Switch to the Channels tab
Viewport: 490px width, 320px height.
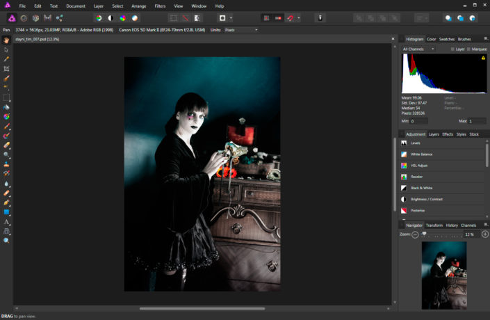(x=468, y=225)
